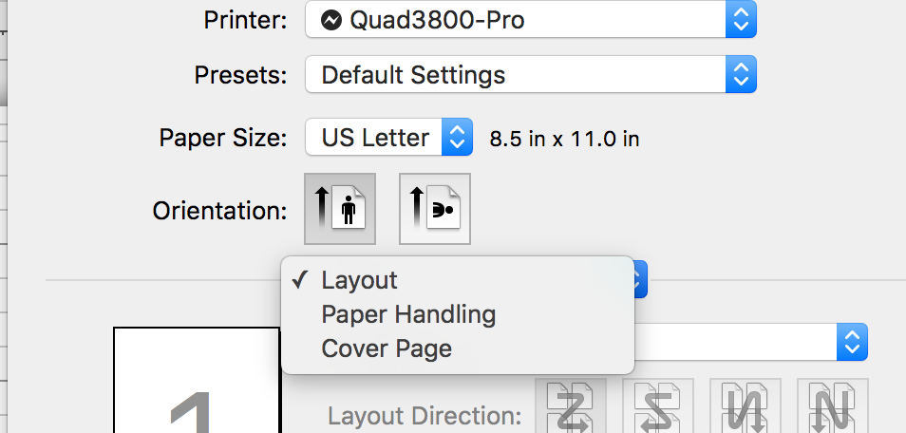Click the blue arrows right of the Layout menu

[x=641, y=279]
